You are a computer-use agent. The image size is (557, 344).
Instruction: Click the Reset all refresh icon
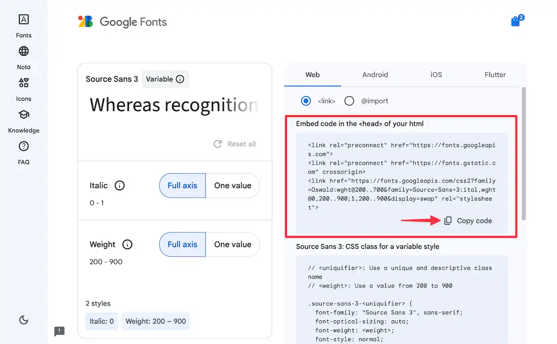(x=217, y=144)
